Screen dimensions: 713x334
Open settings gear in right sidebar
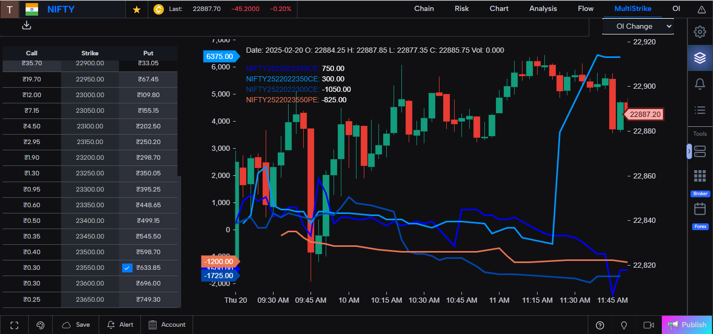(x=700, y=32)
